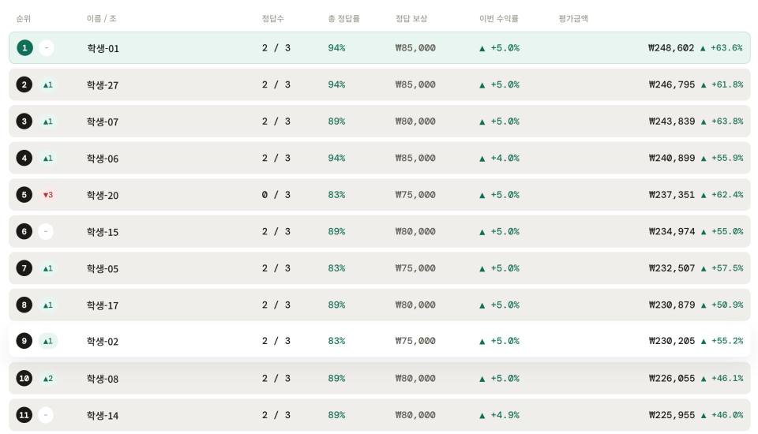
Task: Click up-2 rank change indicator for 학생-08
Action: [x=48, y=379]
